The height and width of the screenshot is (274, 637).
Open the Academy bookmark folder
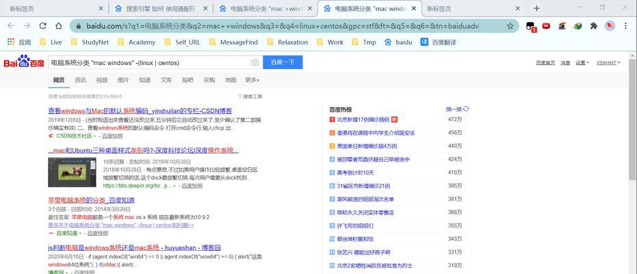click(x=137, y=42)
